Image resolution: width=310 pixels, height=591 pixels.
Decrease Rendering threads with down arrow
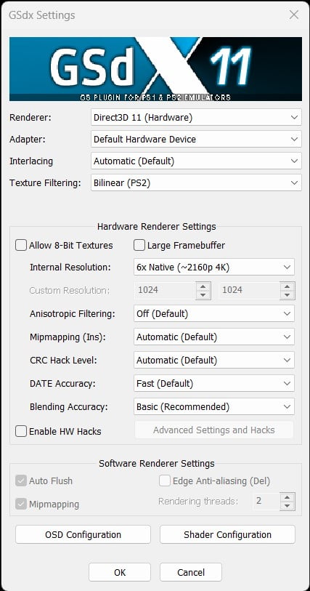click(x=287, y=505)
